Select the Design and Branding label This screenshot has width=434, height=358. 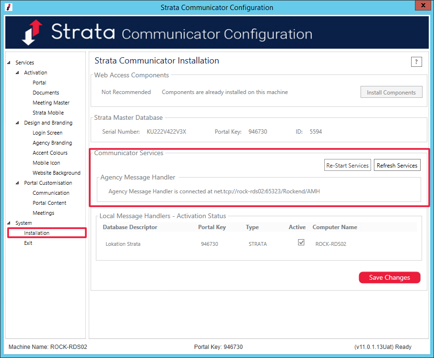tap(48, 123)
